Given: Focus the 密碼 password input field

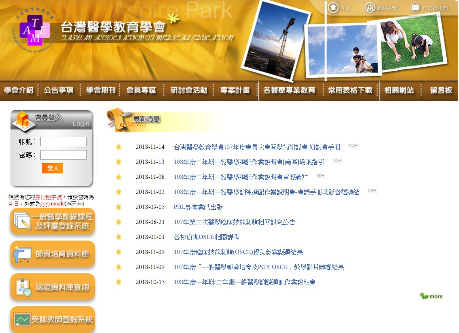Looking at the screenshot, I should [x=63, y=155].
